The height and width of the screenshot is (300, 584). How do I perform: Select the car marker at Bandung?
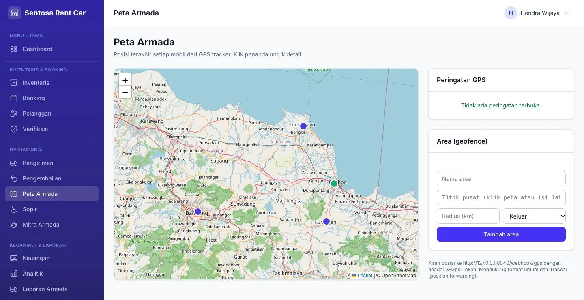[198, 212]
